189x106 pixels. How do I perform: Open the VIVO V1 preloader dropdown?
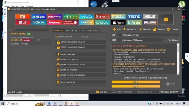pos(86,37)
